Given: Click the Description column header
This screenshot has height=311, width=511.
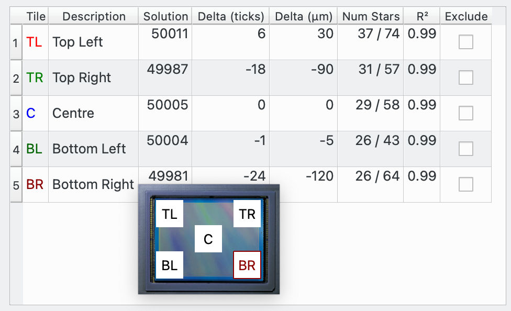Looking at the screenshot, I should point(94,17).
